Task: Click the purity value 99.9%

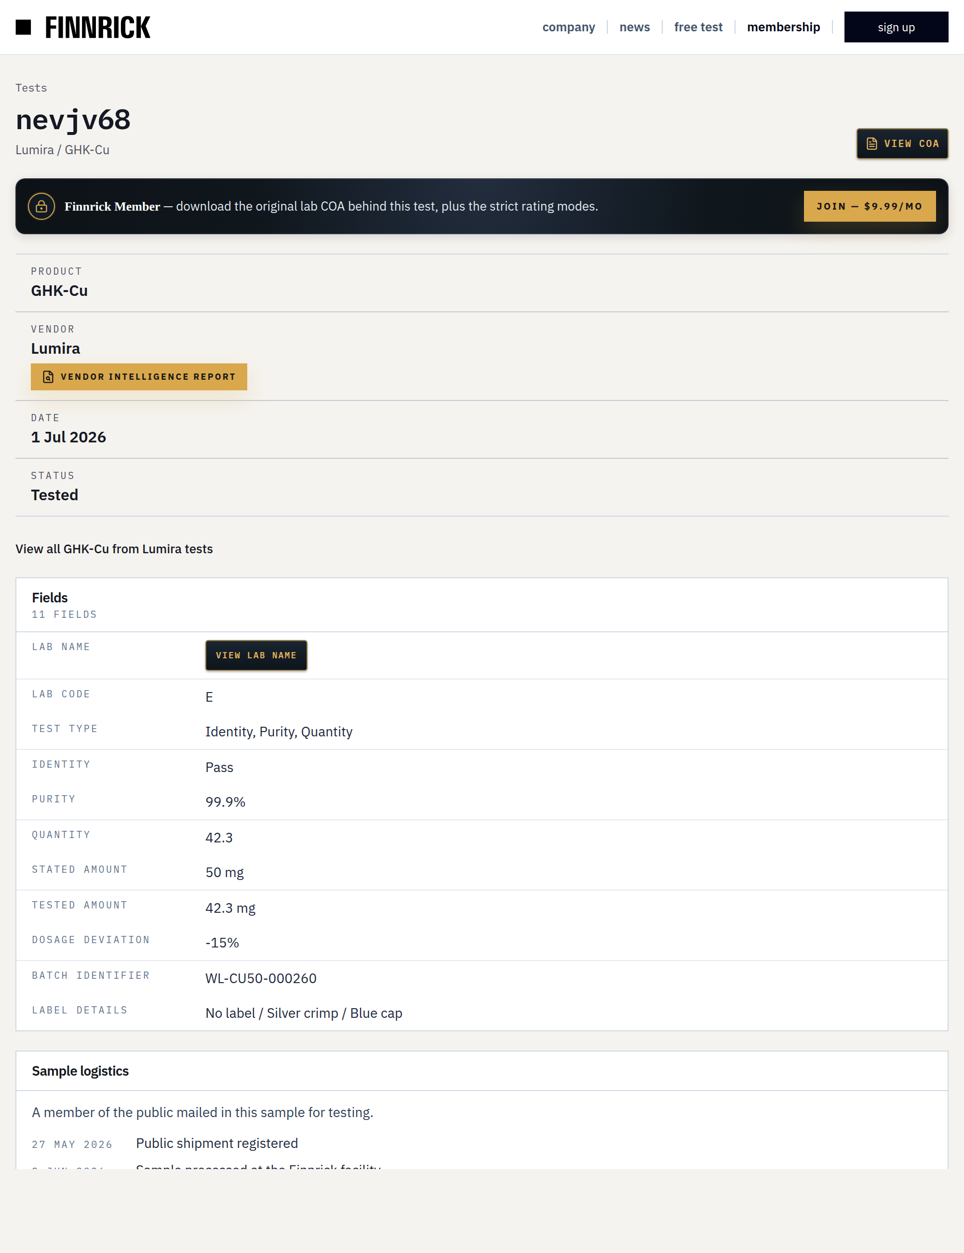Action: tap(226, 802)
